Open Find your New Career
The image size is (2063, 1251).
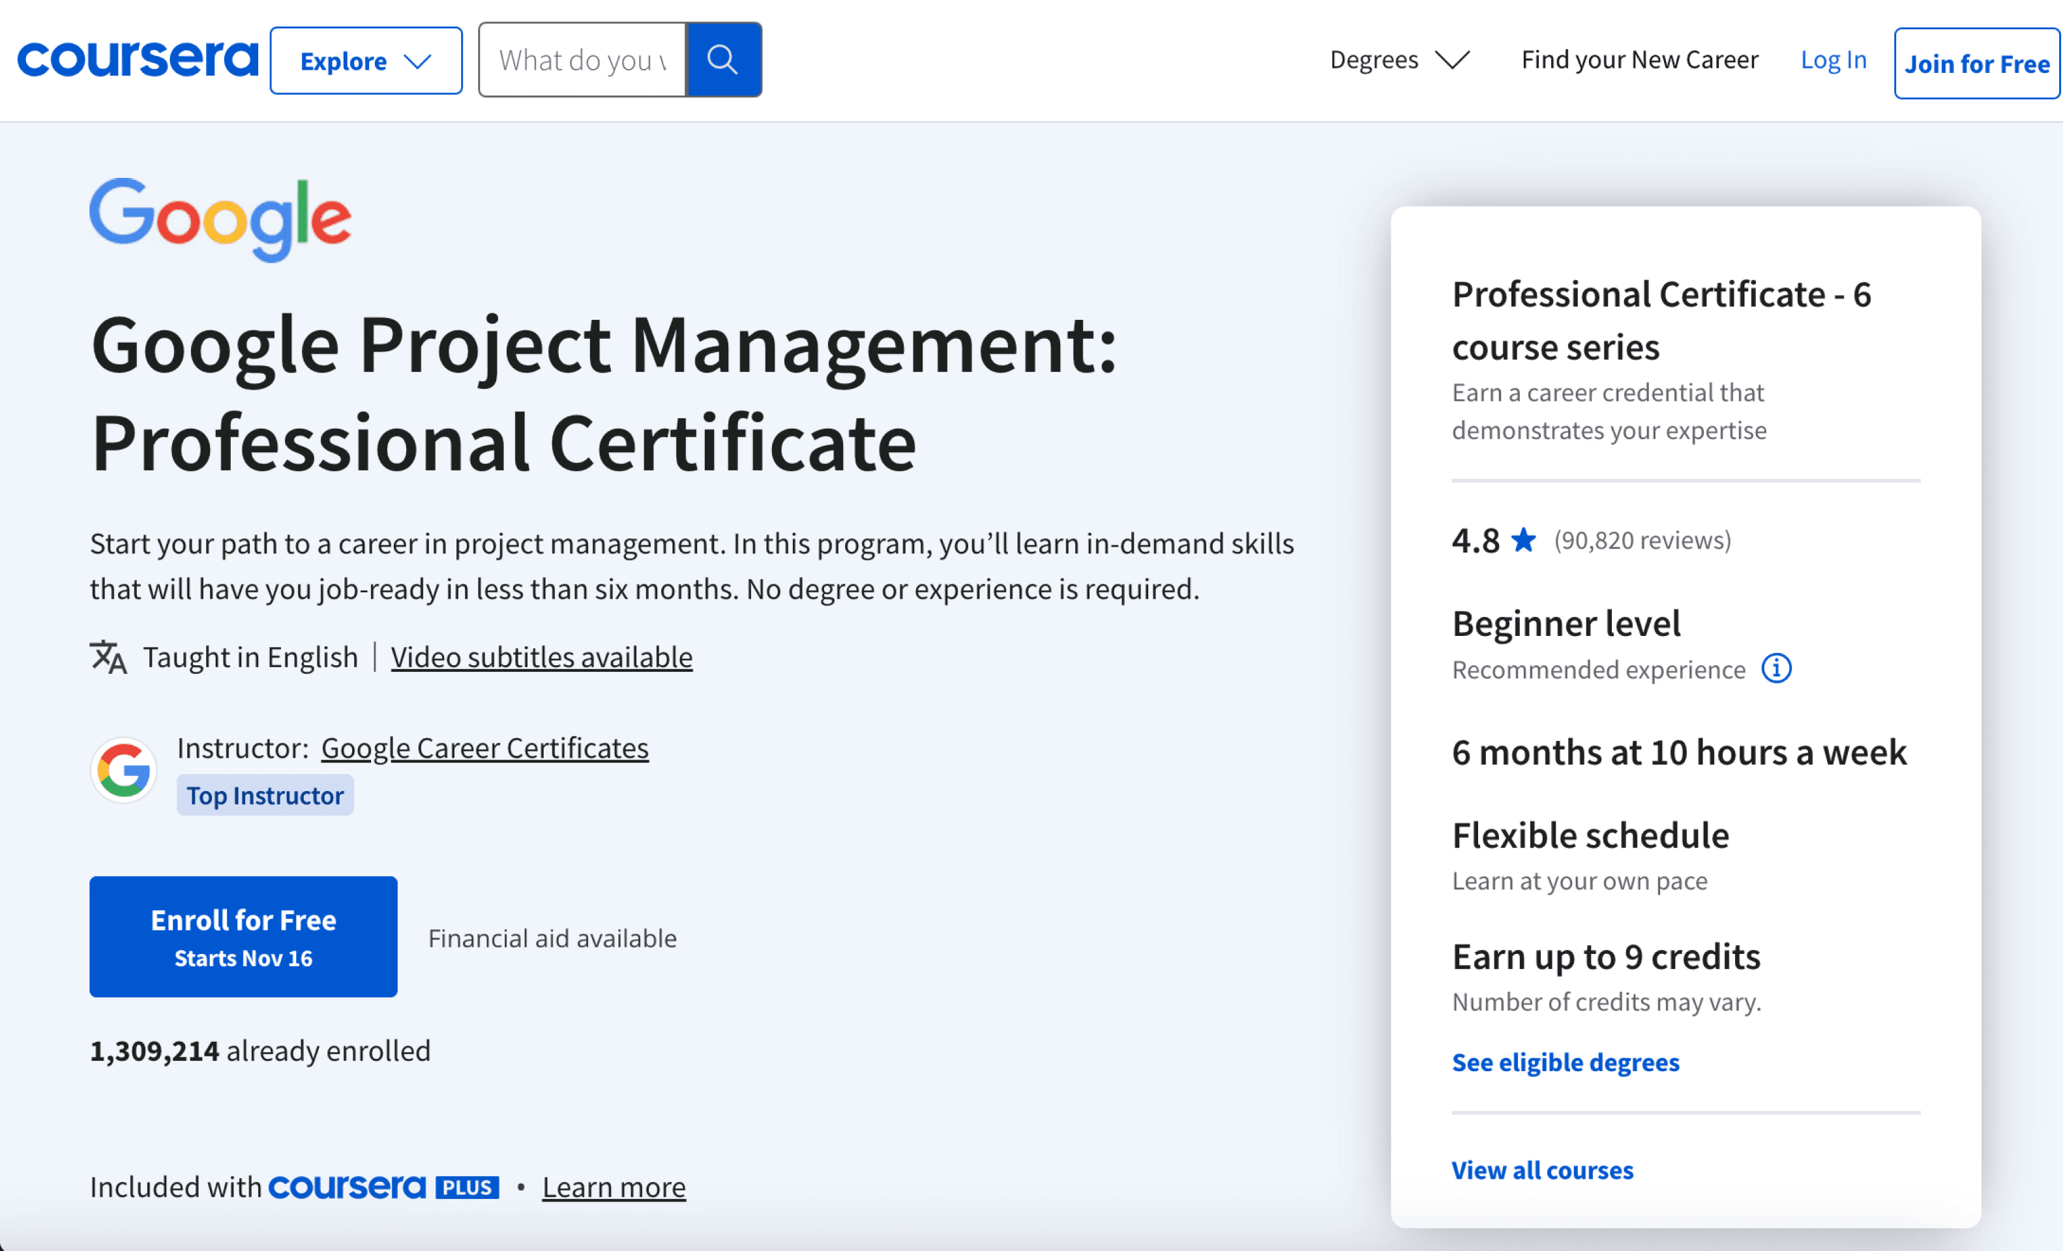point(1639,59)
